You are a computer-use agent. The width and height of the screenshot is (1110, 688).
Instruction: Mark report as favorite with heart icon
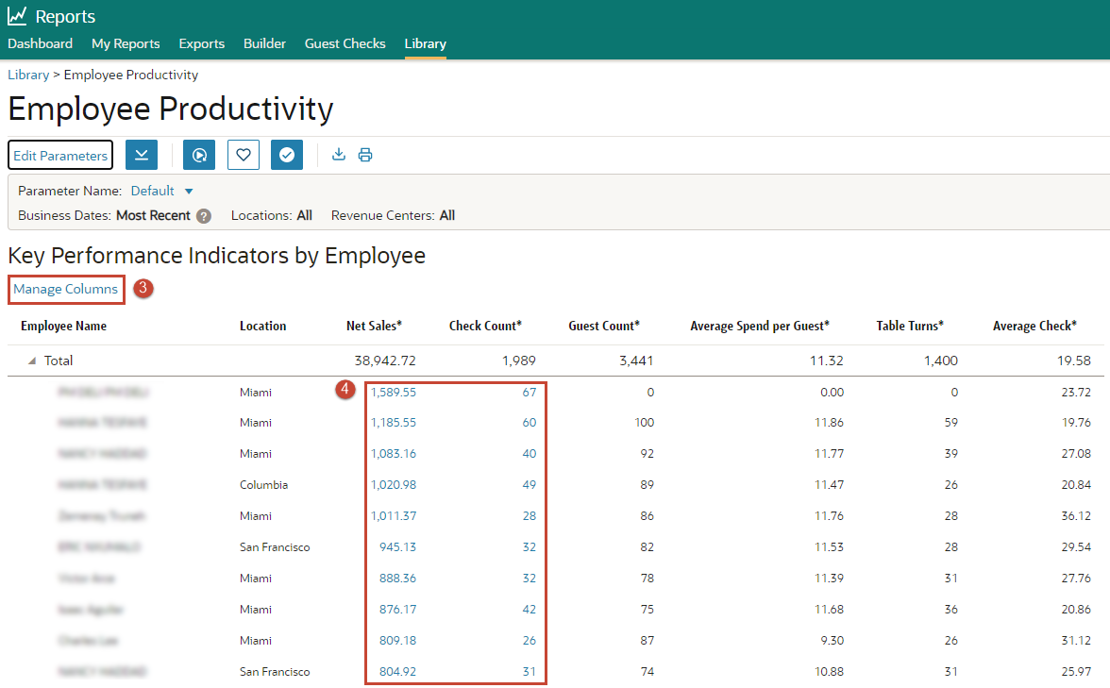243,155
